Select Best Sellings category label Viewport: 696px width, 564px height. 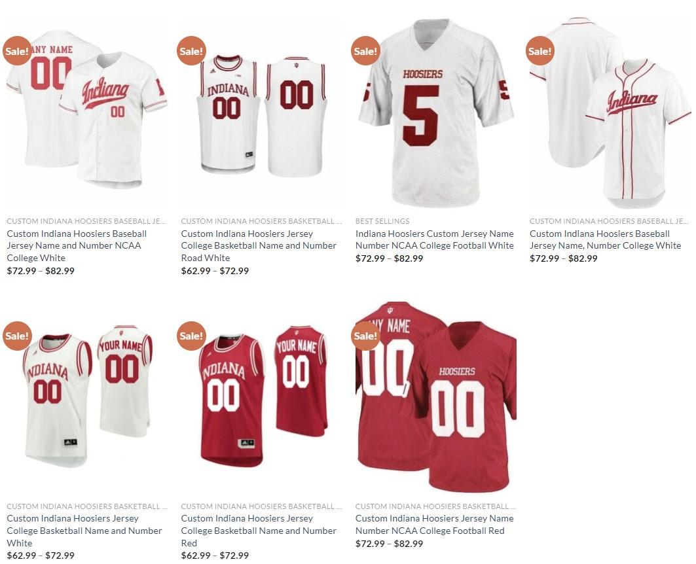[x=382, y=220]
